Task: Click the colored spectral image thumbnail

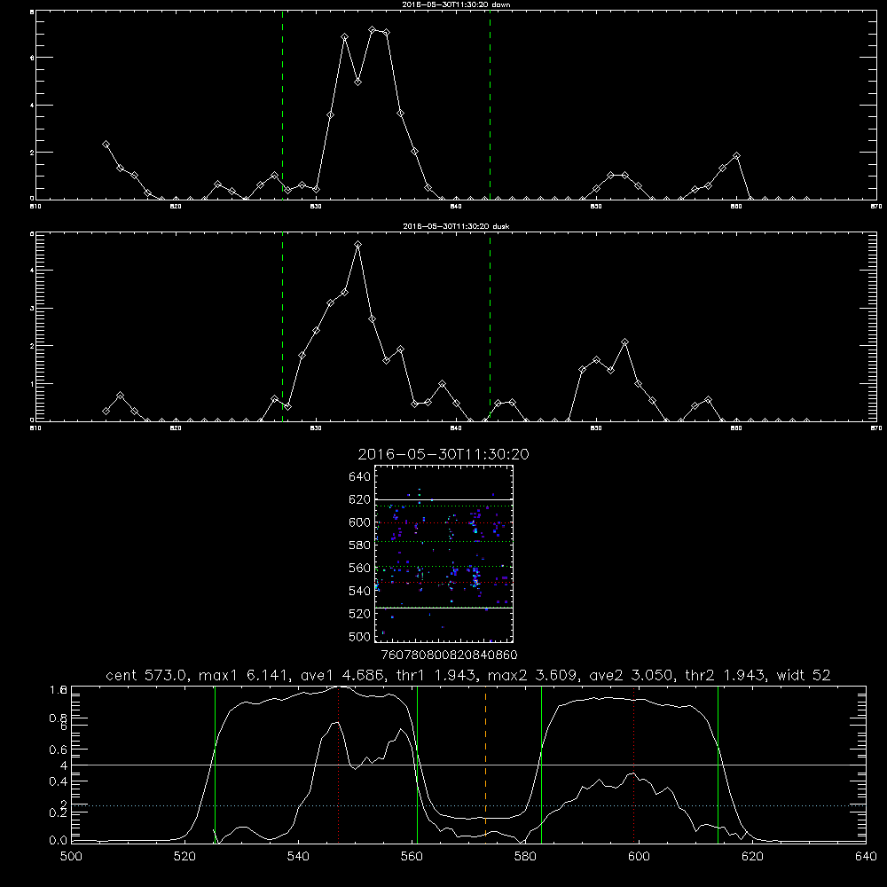Action: pos(443,553)
